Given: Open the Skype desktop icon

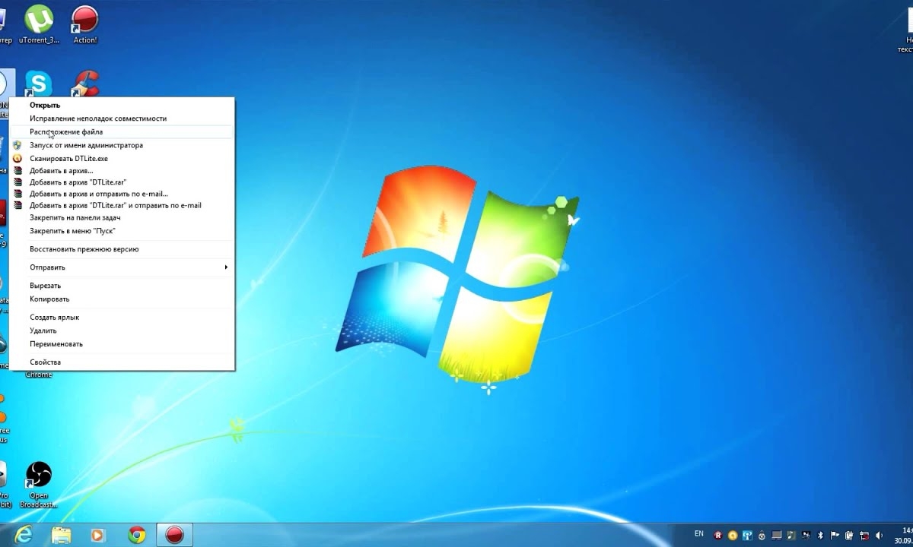Looking at the screenshot, I should tap(38, 84).
